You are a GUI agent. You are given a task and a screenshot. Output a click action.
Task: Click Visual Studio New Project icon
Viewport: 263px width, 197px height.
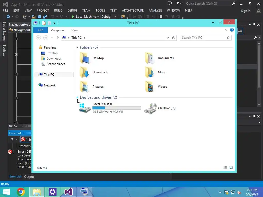25,17
